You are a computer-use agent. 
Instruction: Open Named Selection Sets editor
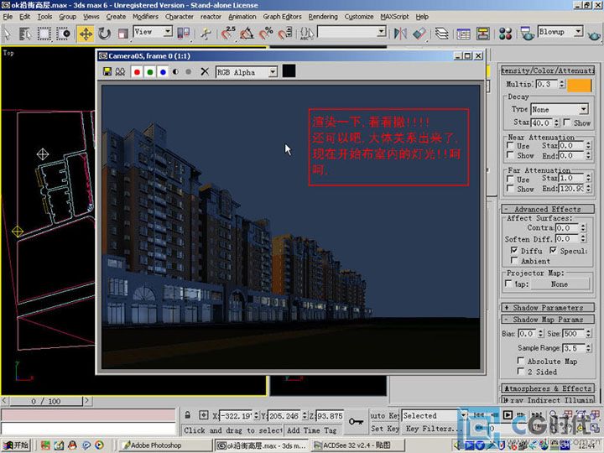point(307,34)
